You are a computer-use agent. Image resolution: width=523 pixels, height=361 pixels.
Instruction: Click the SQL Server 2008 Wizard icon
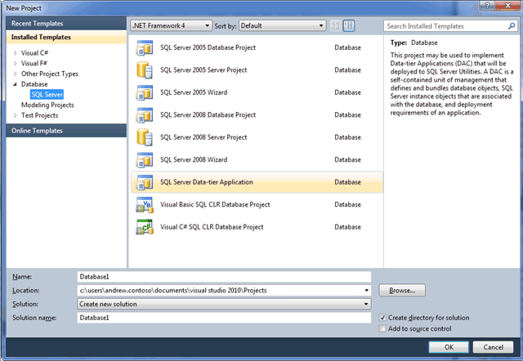click(145, 159)
